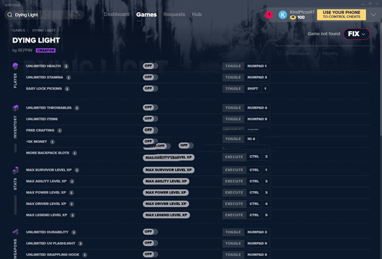Click the info icon beside Unlimited Durability
Image resolution: width=382 pixels, height=259 pixels.
74,232
